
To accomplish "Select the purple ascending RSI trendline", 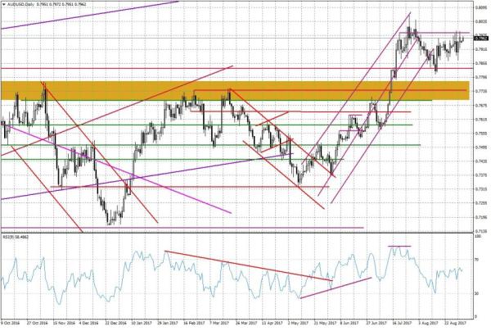I will tap(336, 287).
